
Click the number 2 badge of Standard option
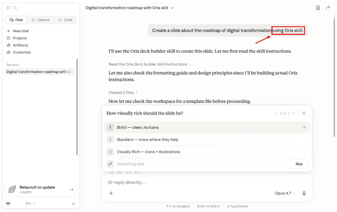pos(110,140)
